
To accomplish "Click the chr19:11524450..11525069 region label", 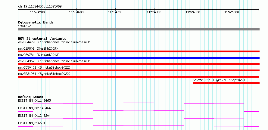I will 40,7.
